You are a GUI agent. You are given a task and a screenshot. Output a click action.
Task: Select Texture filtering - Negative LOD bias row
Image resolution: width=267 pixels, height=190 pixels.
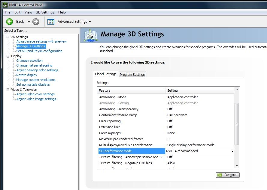pos(166,163)
